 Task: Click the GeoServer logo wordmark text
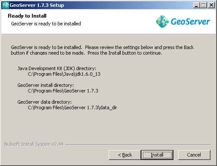click(x=190, y=22)
